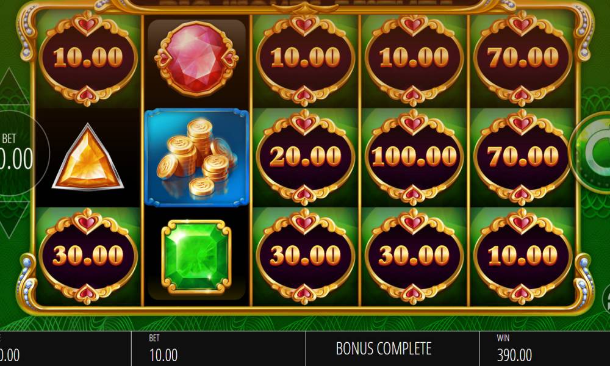Click the green emerald gem symbol
This screenshot has height=366, width=610.
[x=196, y=257]
